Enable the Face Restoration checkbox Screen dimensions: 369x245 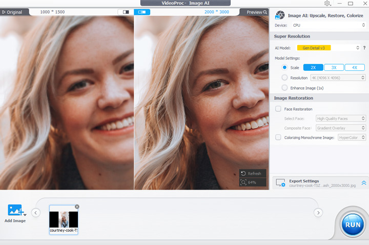pos(278,109)
